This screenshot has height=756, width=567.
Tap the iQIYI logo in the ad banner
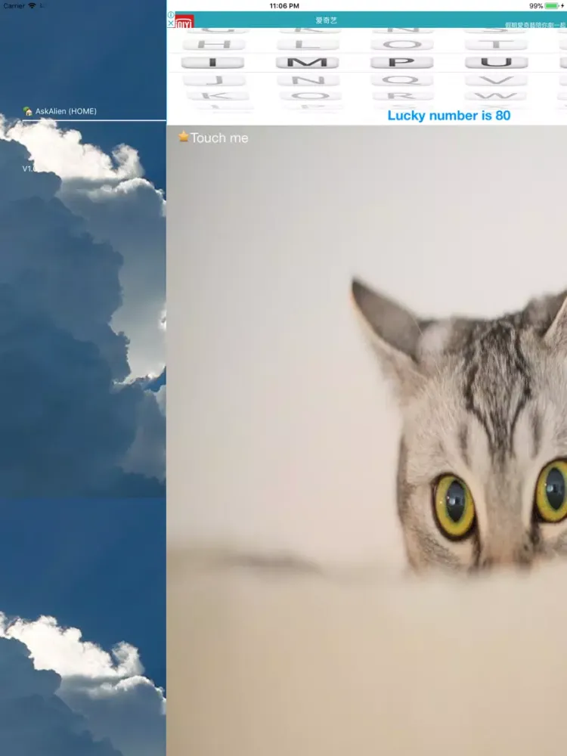tap(184, 22)
